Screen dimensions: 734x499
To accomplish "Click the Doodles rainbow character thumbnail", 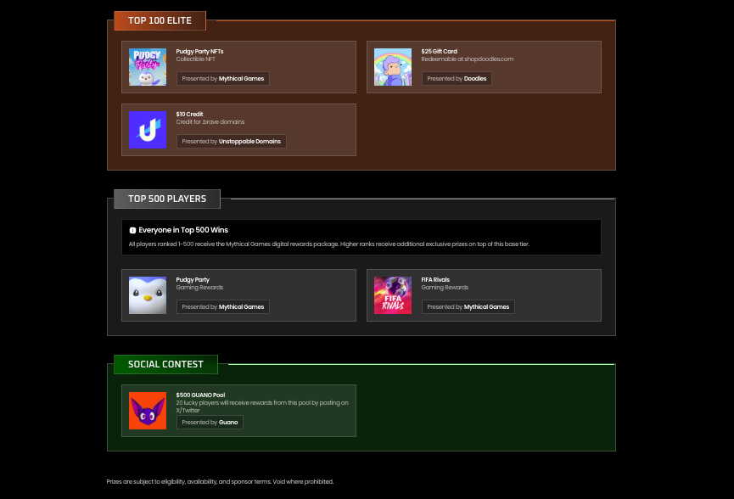I will click(393, 67).
